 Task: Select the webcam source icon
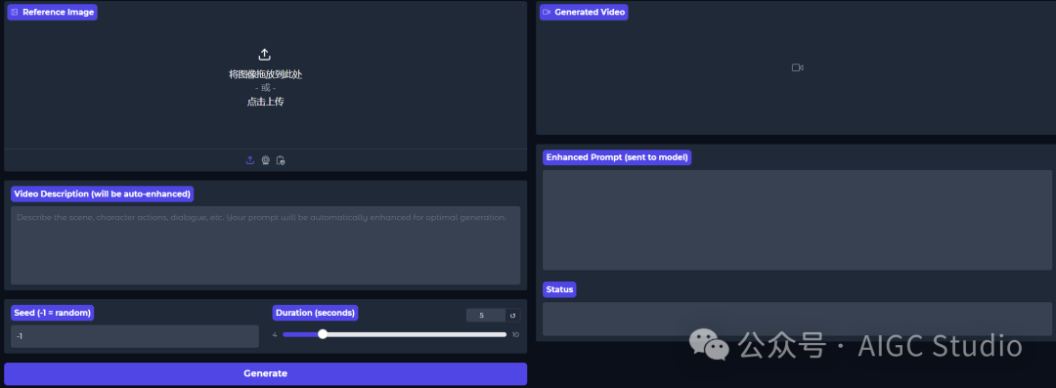(x=265, y=160)
